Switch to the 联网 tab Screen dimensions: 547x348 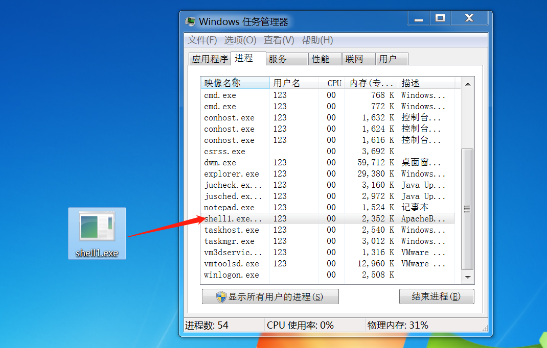(x=359, y=59)
